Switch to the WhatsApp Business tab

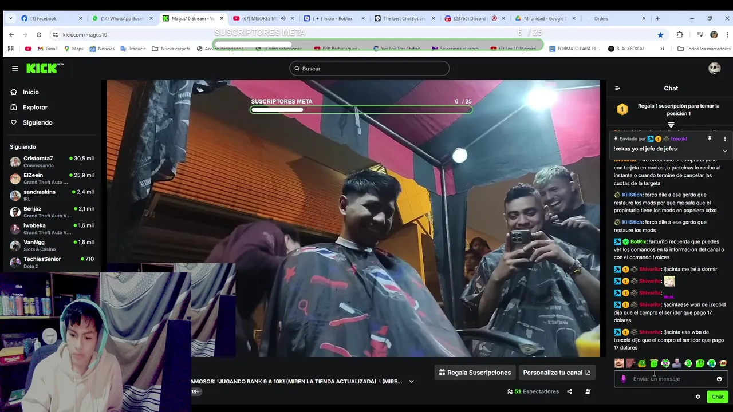[122, 18]
